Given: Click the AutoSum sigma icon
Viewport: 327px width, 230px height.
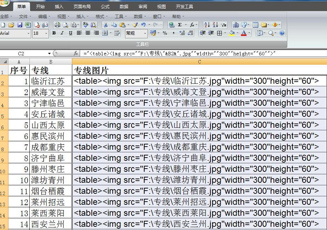Looking at the screenshot, I should [180, 25].
